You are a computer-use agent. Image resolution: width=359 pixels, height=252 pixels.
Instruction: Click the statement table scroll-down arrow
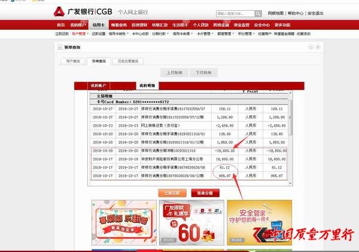(x=290, y=183)
